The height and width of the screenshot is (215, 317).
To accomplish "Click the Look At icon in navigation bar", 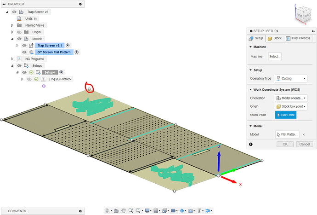I will click(116, 210).
